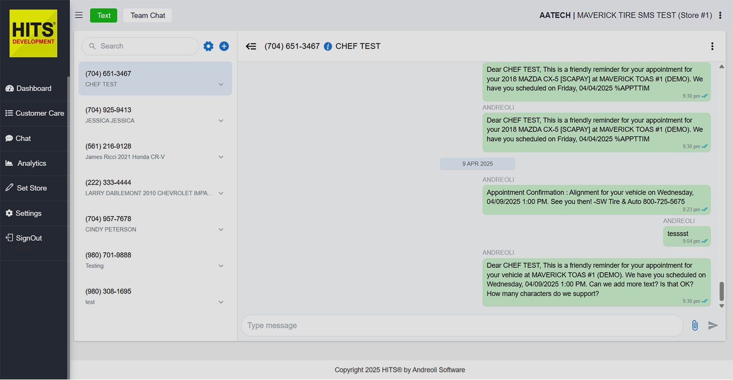
Task: Attach a file with paperclip icon
Action: pyautogui.click(x=695, y=325)
